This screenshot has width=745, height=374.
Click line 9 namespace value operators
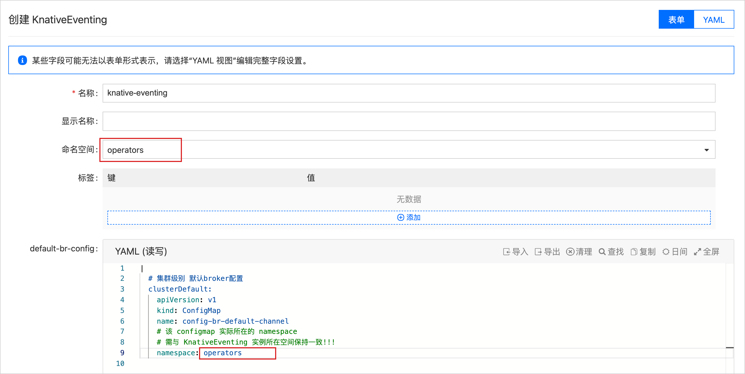[222, 353]
